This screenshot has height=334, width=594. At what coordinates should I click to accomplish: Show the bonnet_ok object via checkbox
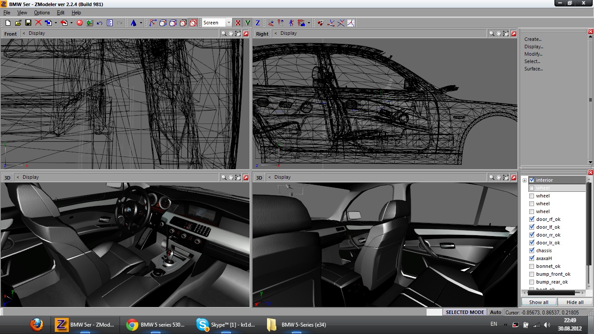531,266
